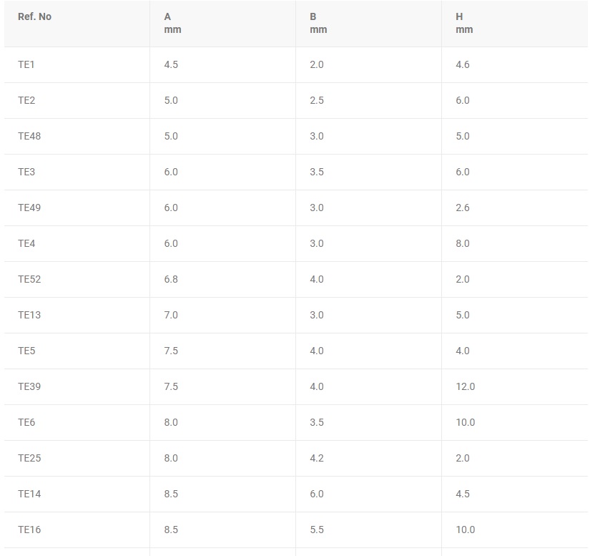Click the TE39 row label

pyautogui.click(x=29, y=386)
